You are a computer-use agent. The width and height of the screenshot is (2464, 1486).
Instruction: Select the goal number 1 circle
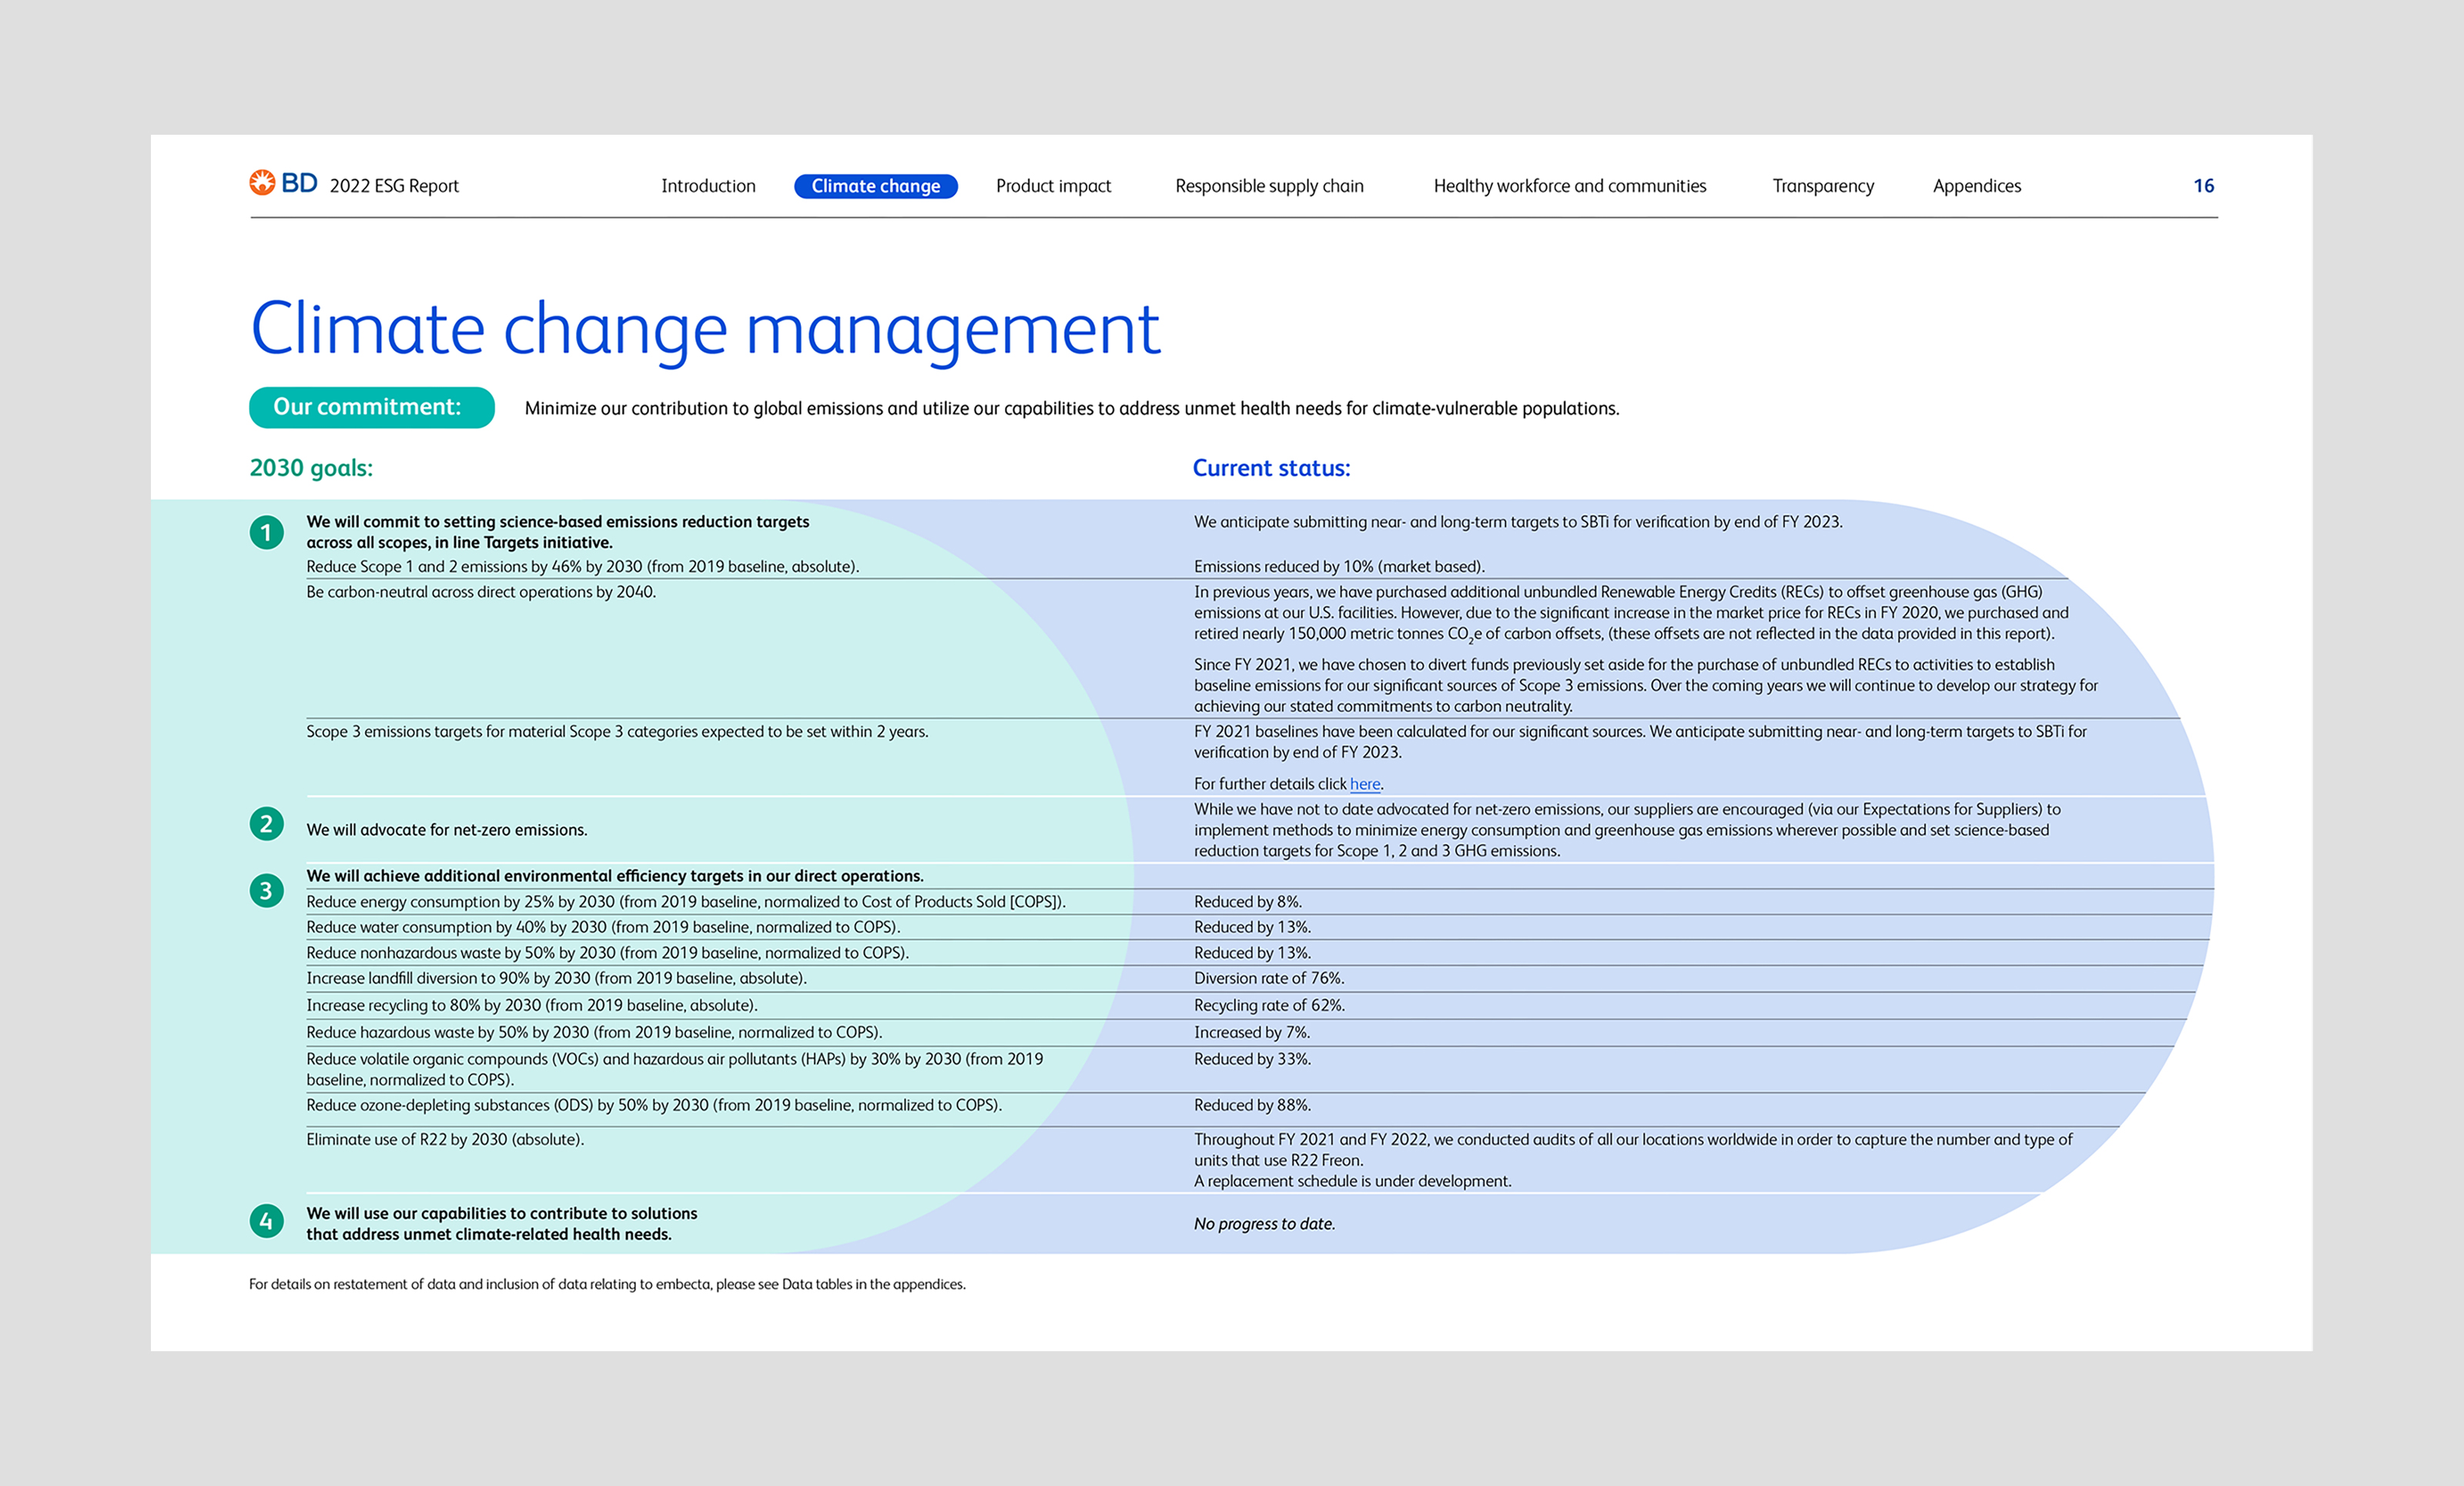[x=266, y=532]
